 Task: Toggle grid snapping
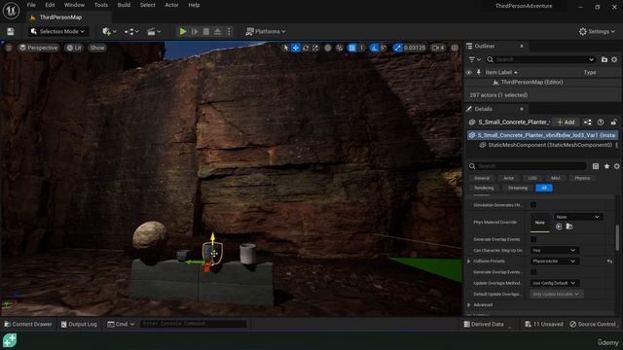click(352, 48)
